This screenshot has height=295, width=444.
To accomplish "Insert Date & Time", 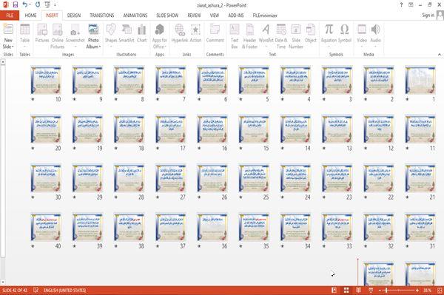I will [x=281, y=36].
